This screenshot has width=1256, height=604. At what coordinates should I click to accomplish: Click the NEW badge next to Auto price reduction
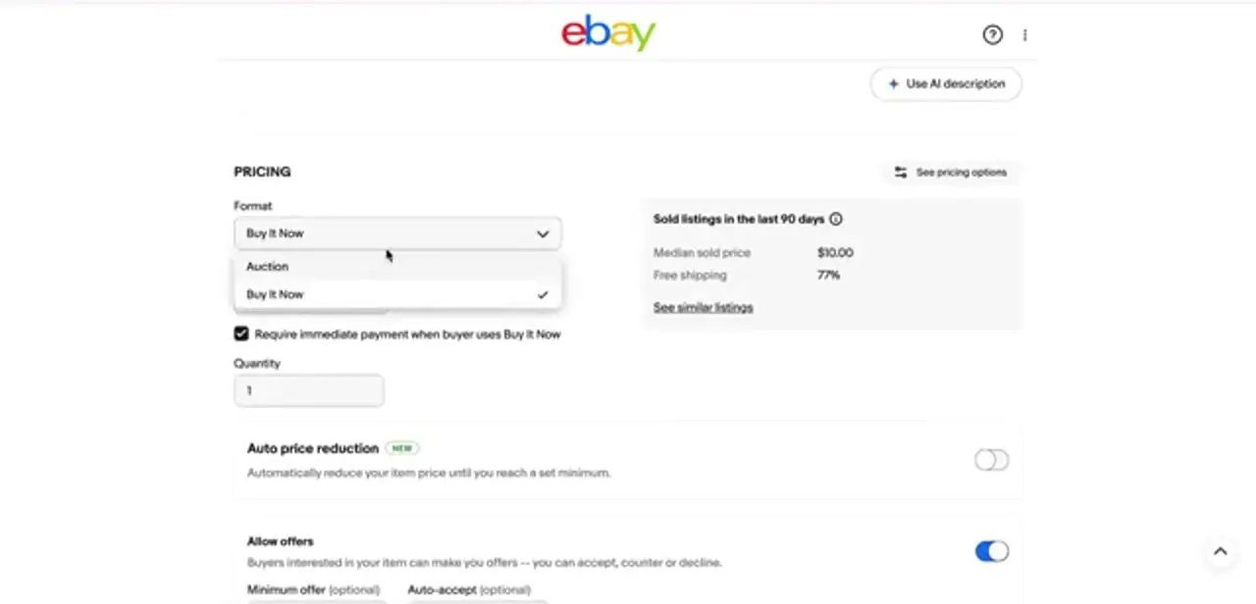[402, 448]
